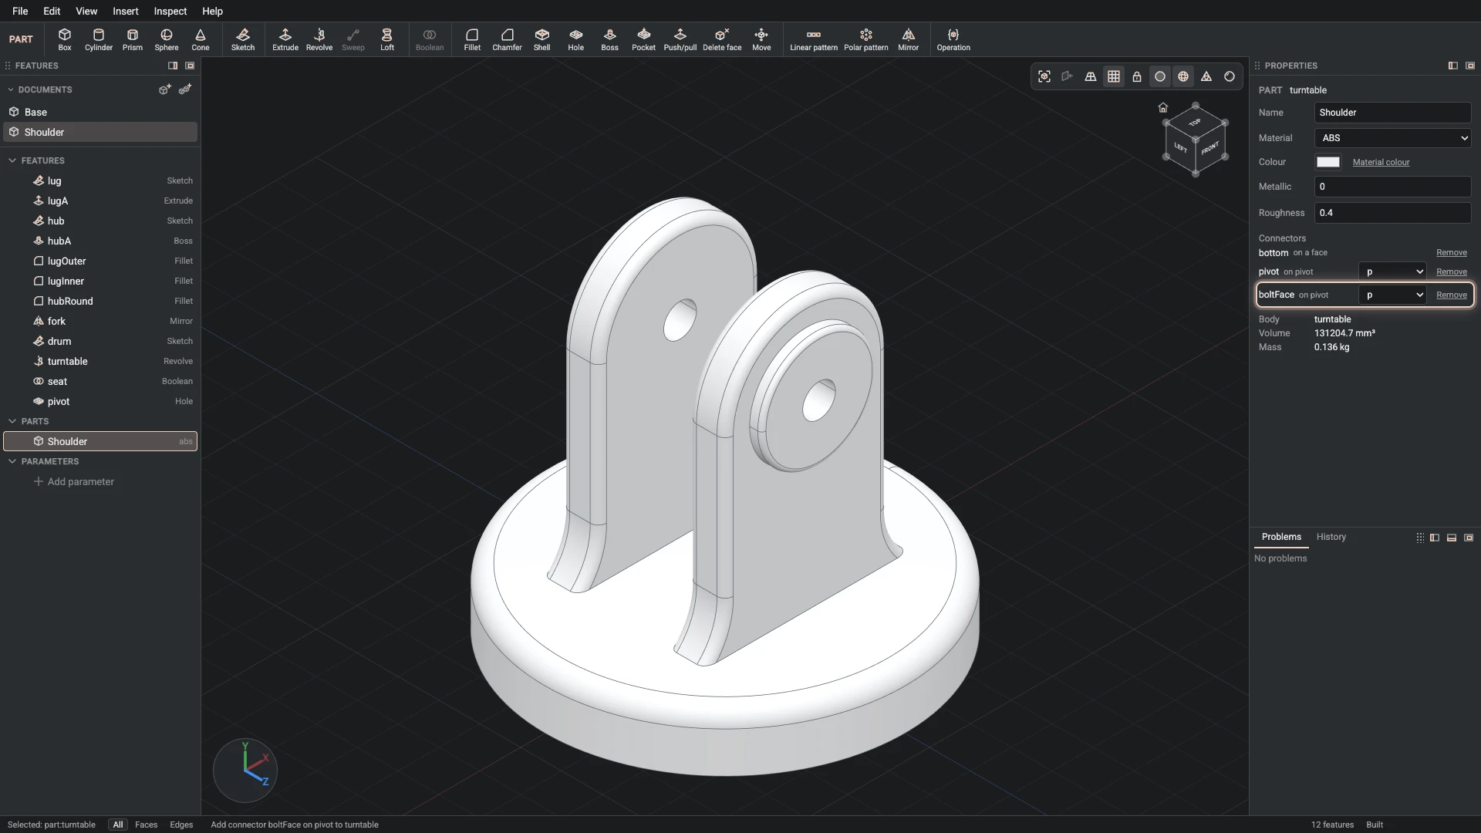Open the Polar pattern tool
1481x833 pixels.
click(866, 39)
